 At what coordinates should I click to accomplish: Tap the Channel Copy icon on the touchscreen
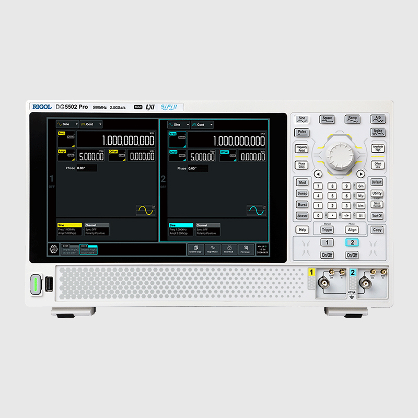click(x=195, y=249)
